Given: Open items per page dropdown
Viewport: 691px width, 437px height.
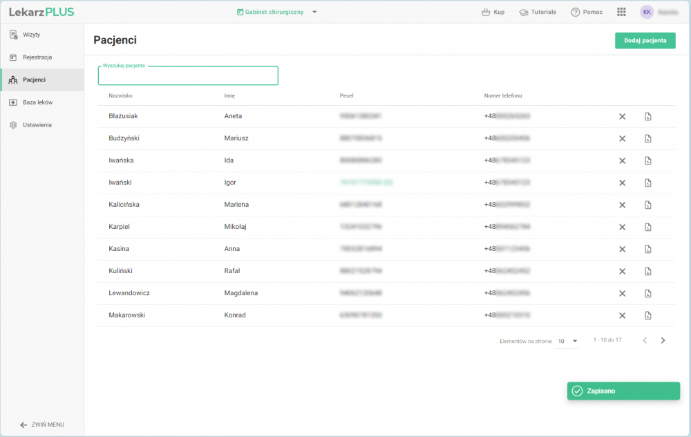Looking at the screenshot, I should point(567,341).
